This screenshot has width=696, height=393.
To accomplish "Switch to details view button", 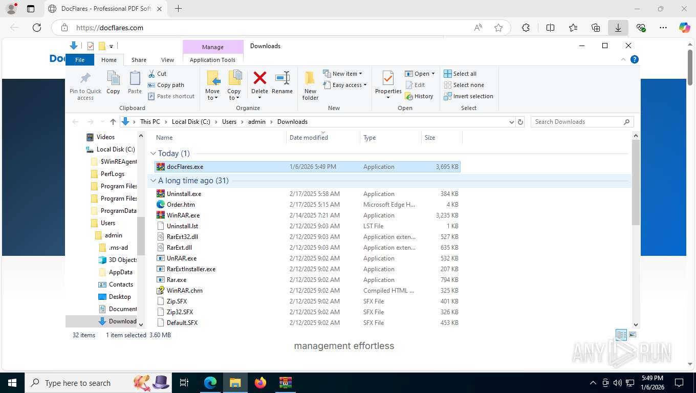I will tap(621, 335).
